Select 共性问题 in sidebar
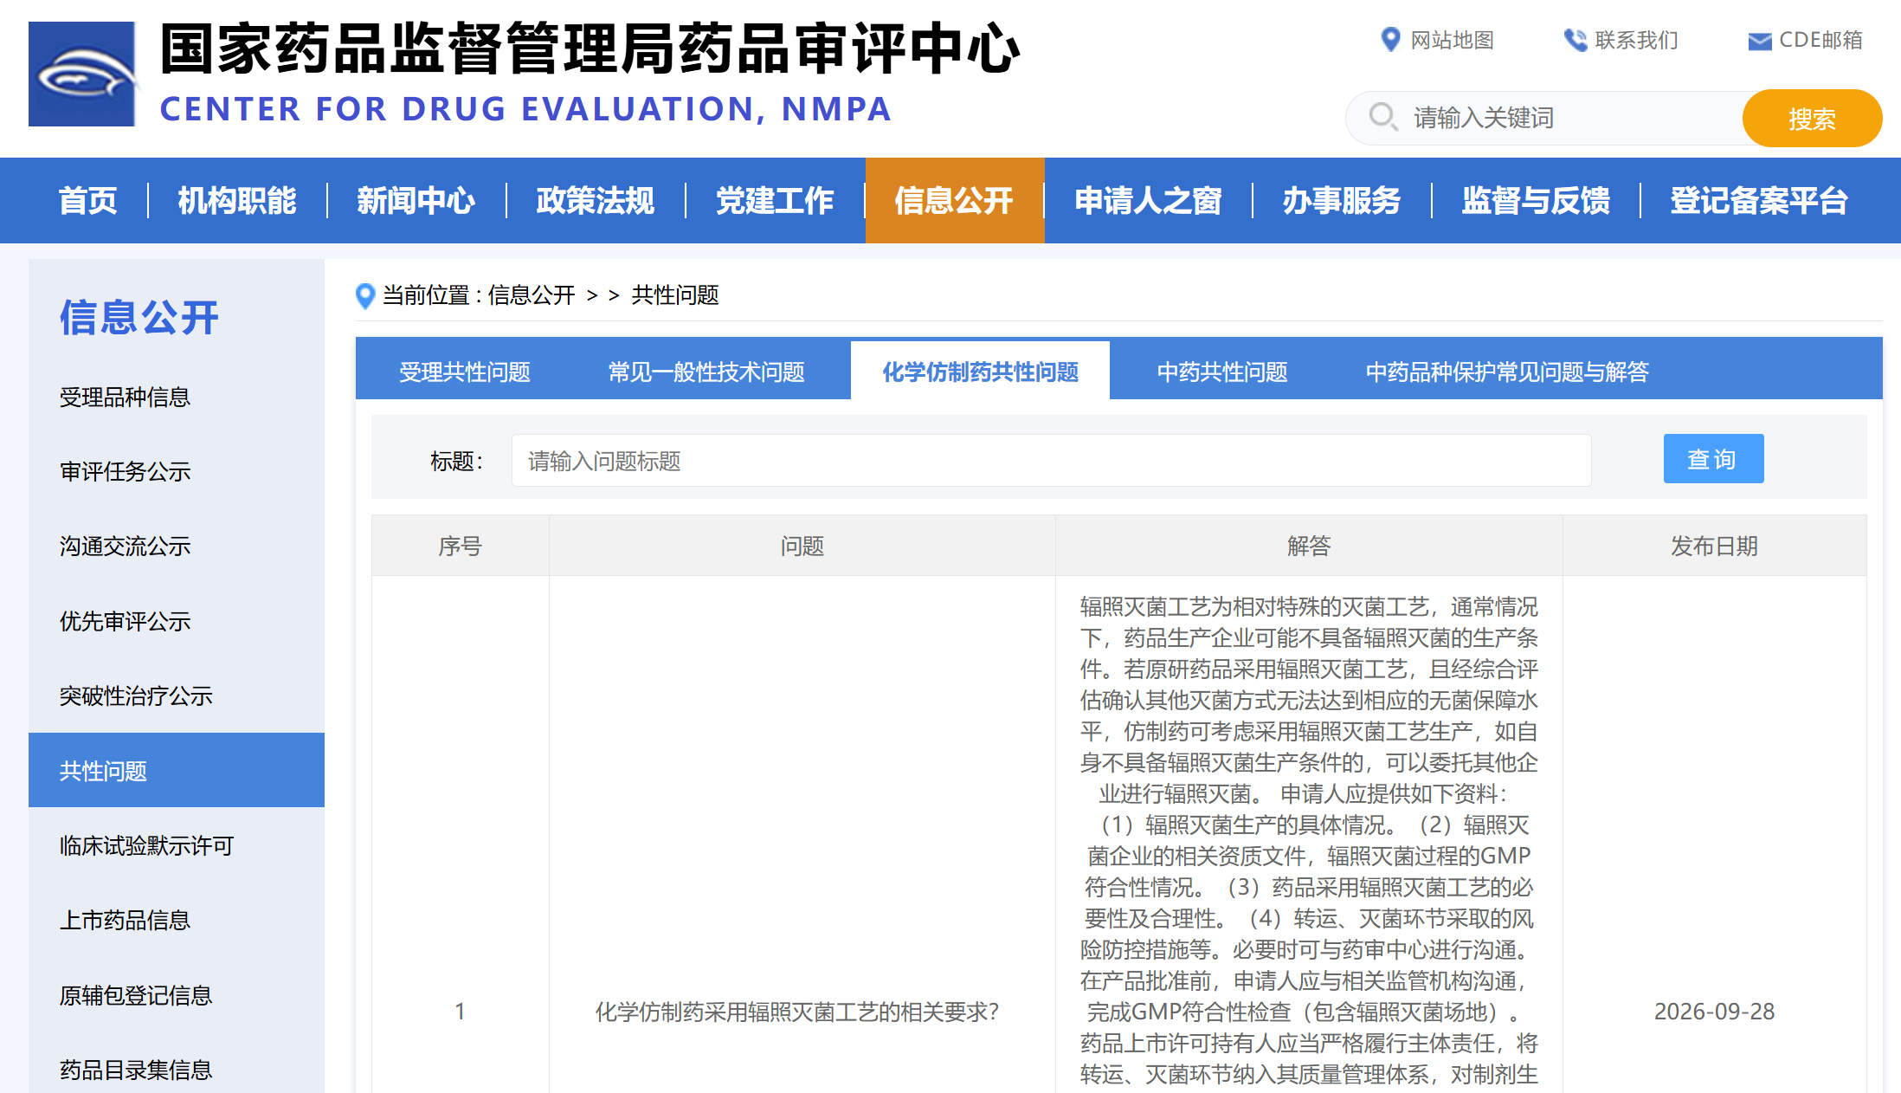1901x1093 pixels. point(177,770)
